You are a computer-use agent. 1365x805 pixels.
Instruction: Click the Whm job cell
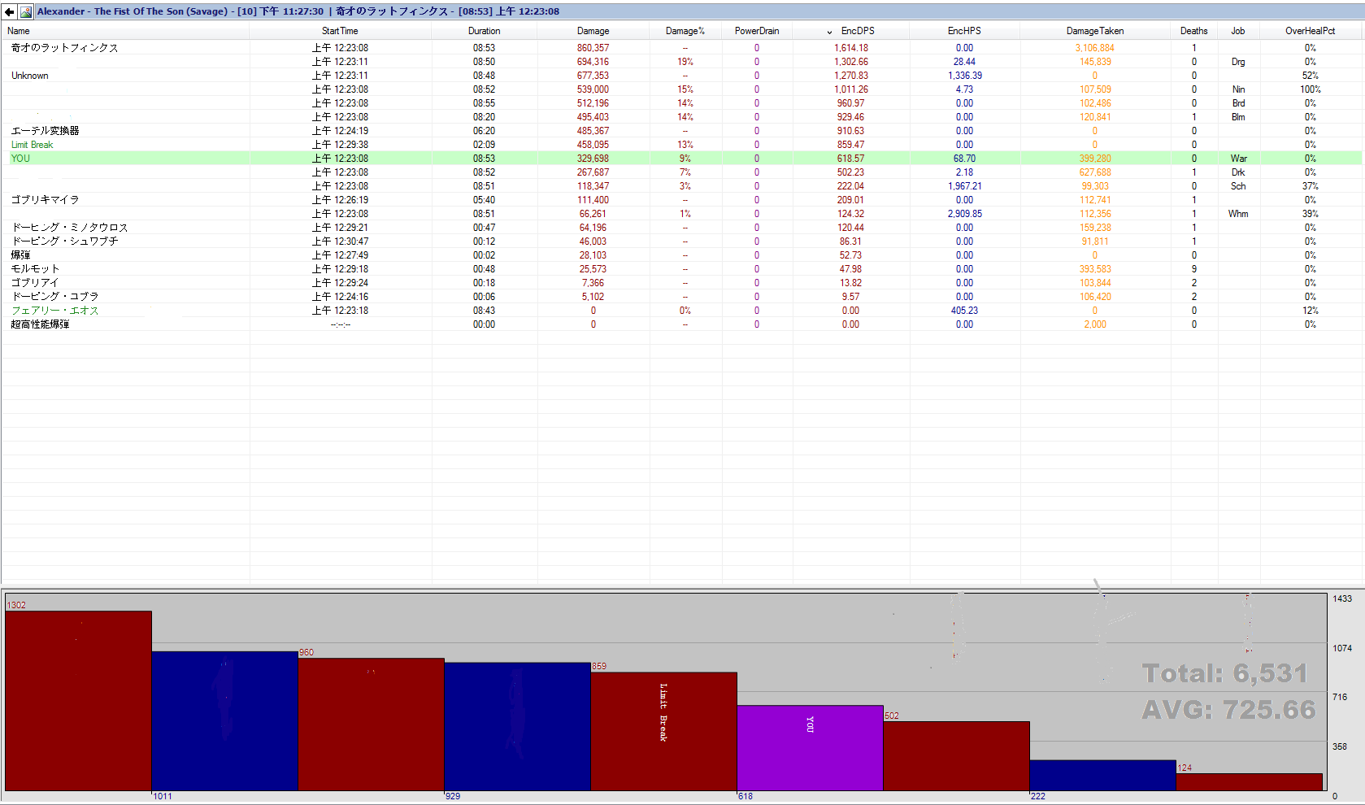(1238, 214)
